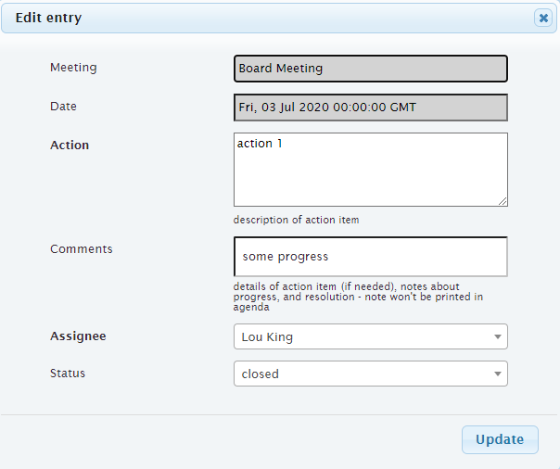
Task: Click the Meeting field showing Board Meeting
Action: (x=370, y=69)
